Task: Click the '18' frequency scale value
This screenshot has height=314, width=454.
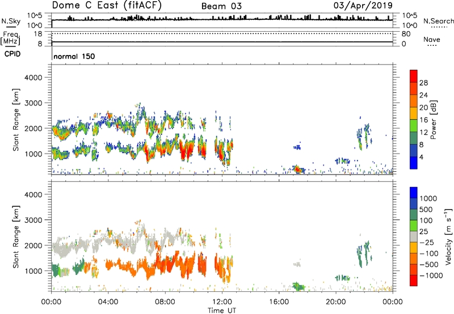Action: coord(38,34)
